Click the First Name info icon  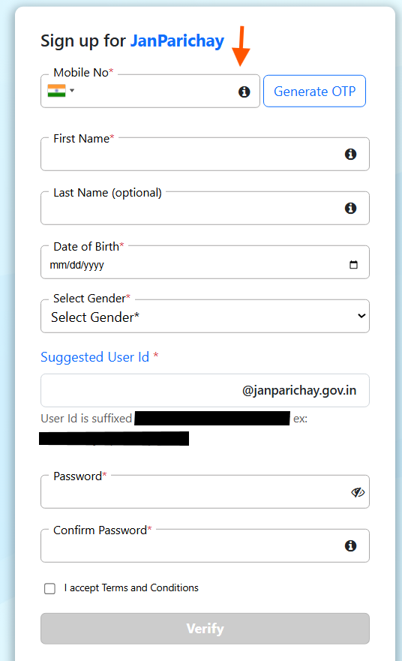coord(350,155)
